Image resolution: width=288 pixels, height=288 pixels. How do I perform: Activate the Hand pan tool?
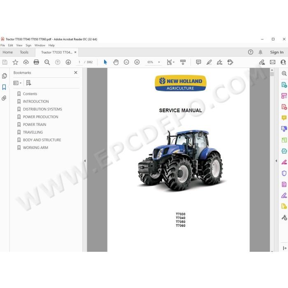116,62
